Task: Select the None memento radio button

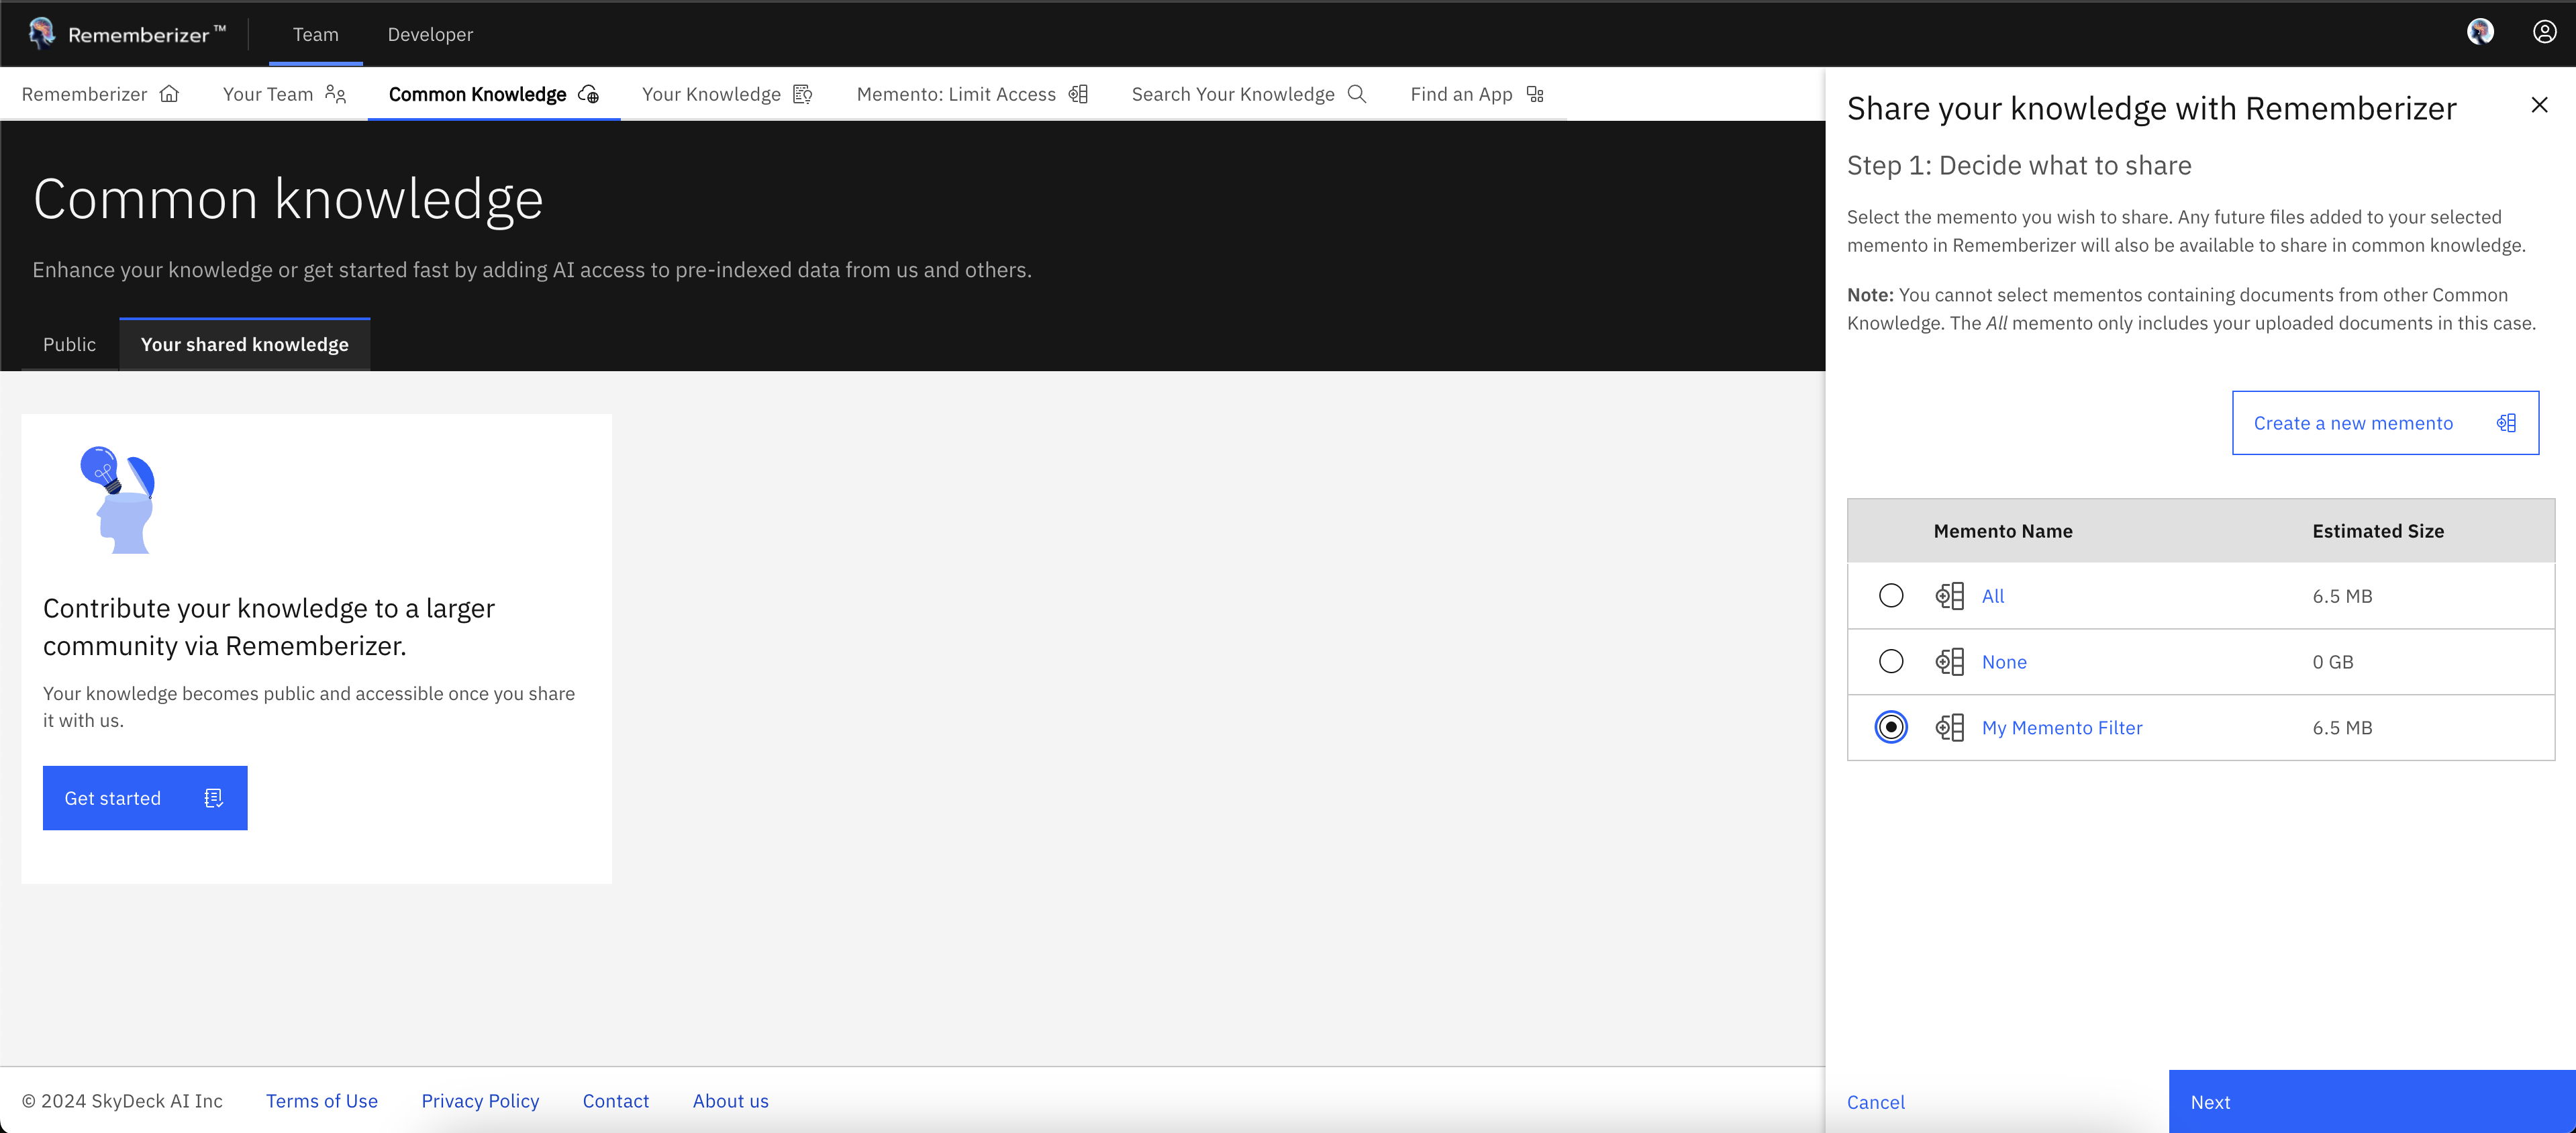Action: point(1890,662)
